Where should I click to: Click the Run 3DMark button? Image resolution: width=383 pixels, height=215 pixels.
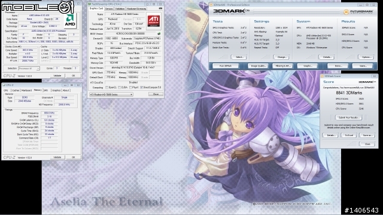[226, 66]
